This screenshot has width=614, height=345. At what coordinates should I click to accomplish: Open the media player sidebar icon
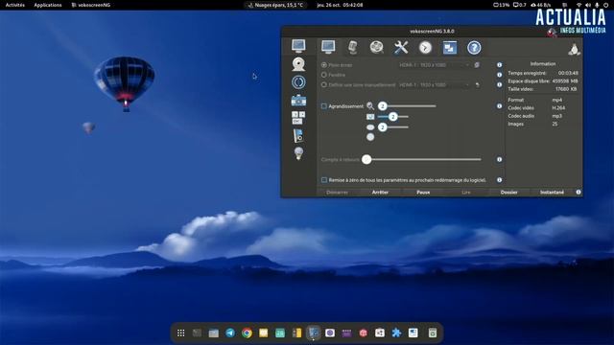pos(298,135)
